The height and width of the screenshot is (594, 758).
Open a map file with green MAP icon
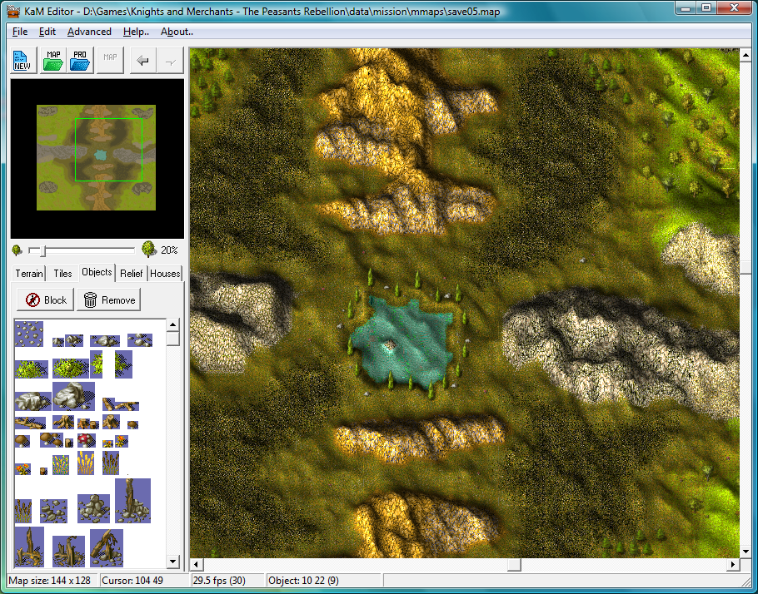53,61
